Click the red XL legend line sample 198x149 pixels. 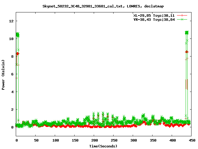pyautogui.click(x=182, y=16)
